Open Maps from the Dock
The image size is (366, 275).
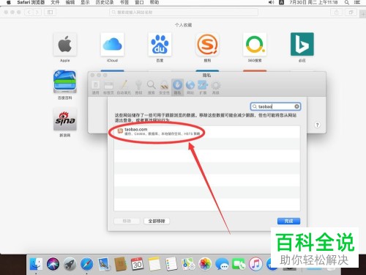[188, 264]
